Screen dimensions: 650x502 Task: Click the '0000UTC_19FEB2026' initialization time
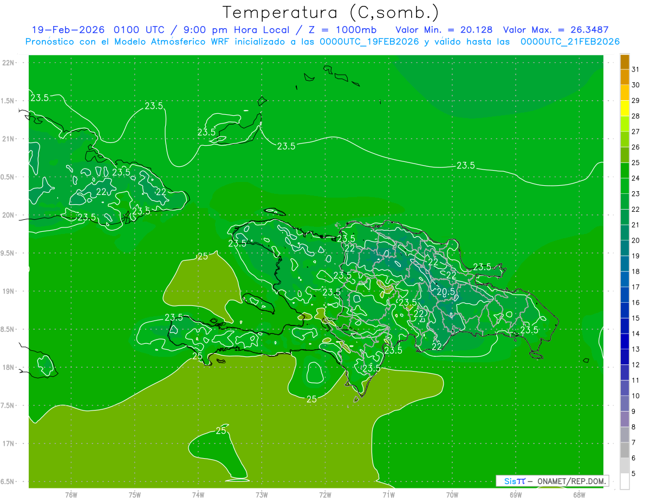pyautogui.click(x=369, y=41)
